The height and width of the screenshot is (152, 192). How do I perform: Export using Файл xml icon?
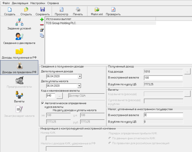[x=97, y=11]
